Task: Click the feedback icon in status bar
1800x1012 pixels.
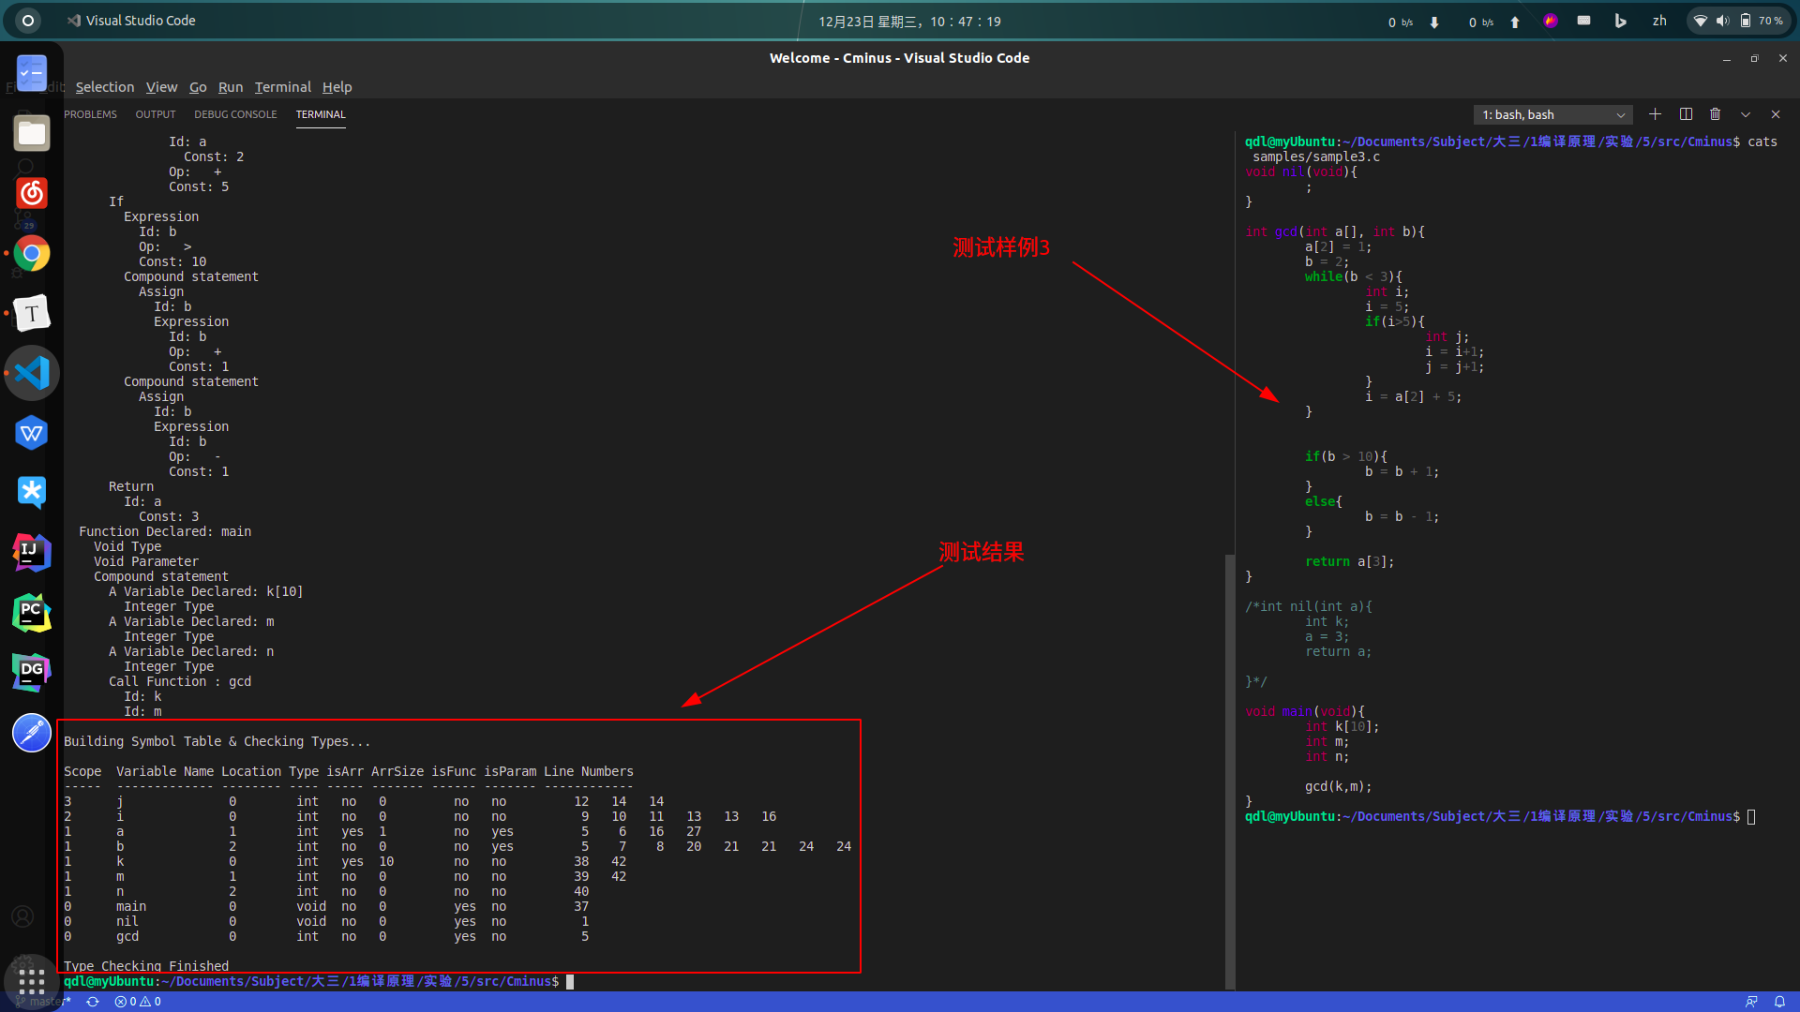Action: click(x=1751, y=1001)
